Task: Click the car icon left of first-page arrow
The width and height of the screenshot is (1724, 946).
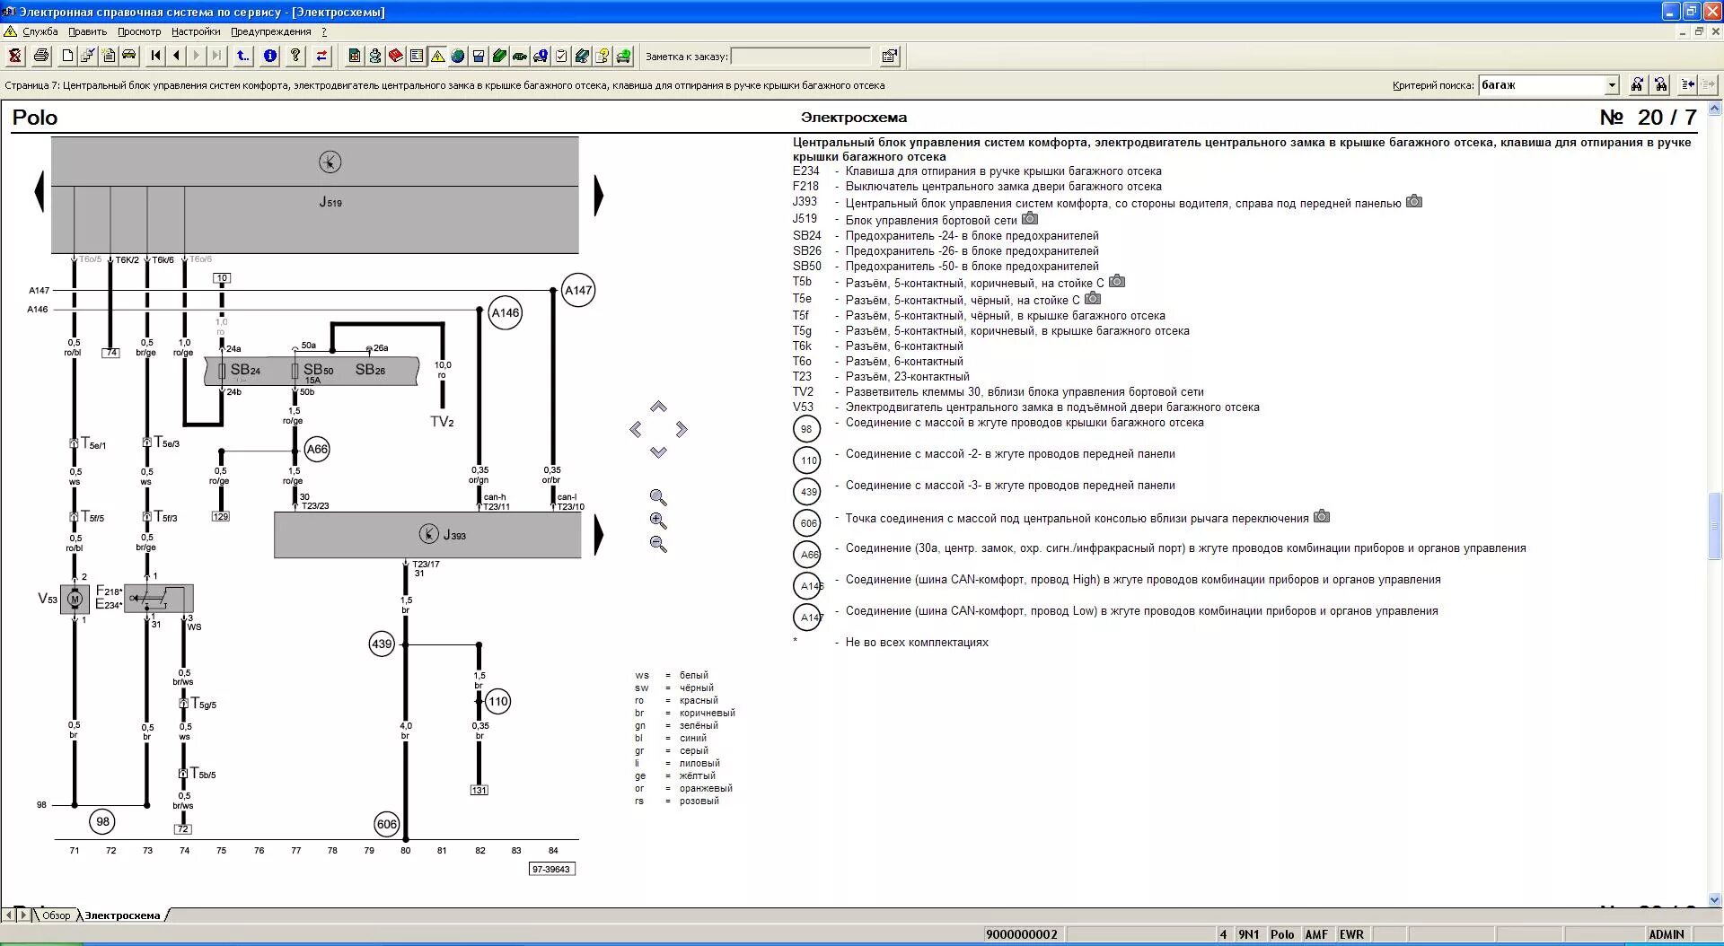Action: [x=129, y=56]
